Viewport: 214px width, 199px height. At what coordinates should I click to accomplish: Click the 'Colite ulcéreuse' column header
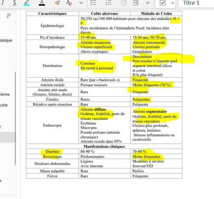[x=105, y=13]
